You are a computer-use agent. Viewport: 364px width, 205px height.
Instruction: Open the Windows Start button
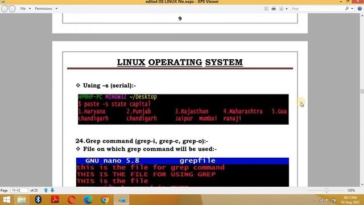[x=6, y=200]
